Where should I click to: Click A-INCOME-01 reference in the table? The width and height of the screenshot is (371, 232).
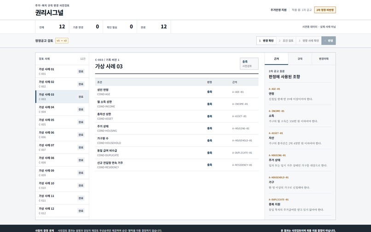click(x=240, y=104)
